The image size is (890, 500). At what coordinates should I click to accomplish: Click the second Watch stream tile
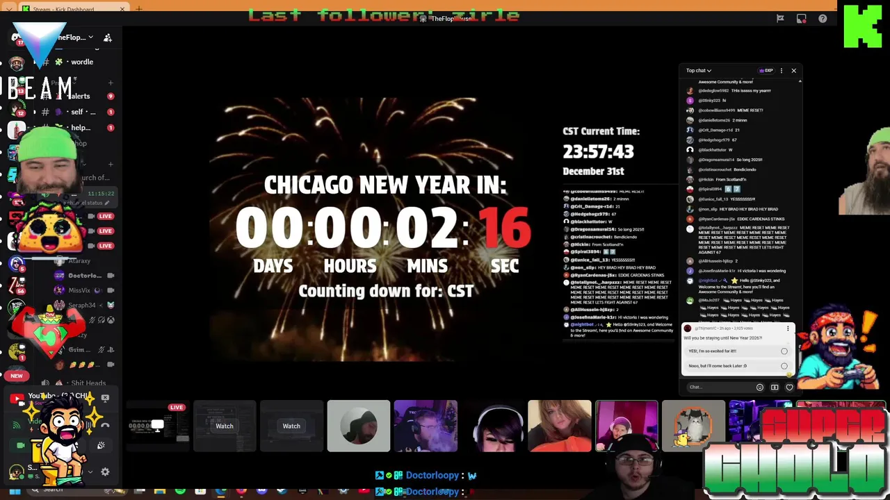tap(291, 426)
